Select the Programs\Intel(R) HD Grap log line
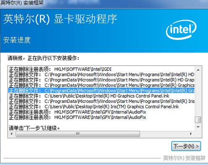The width and height of the screenshot is (208, 165). pyautogui.click(x=102, y=80)
